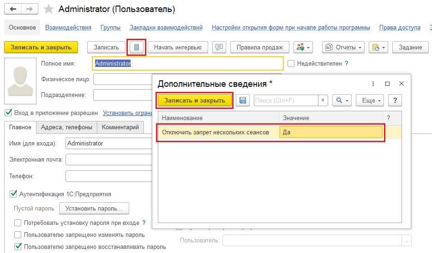Uncheck Аутентификация 1С:Предприятия
Image resolution: width=432 pixels, height=253 pixels.
pos(13,194)
